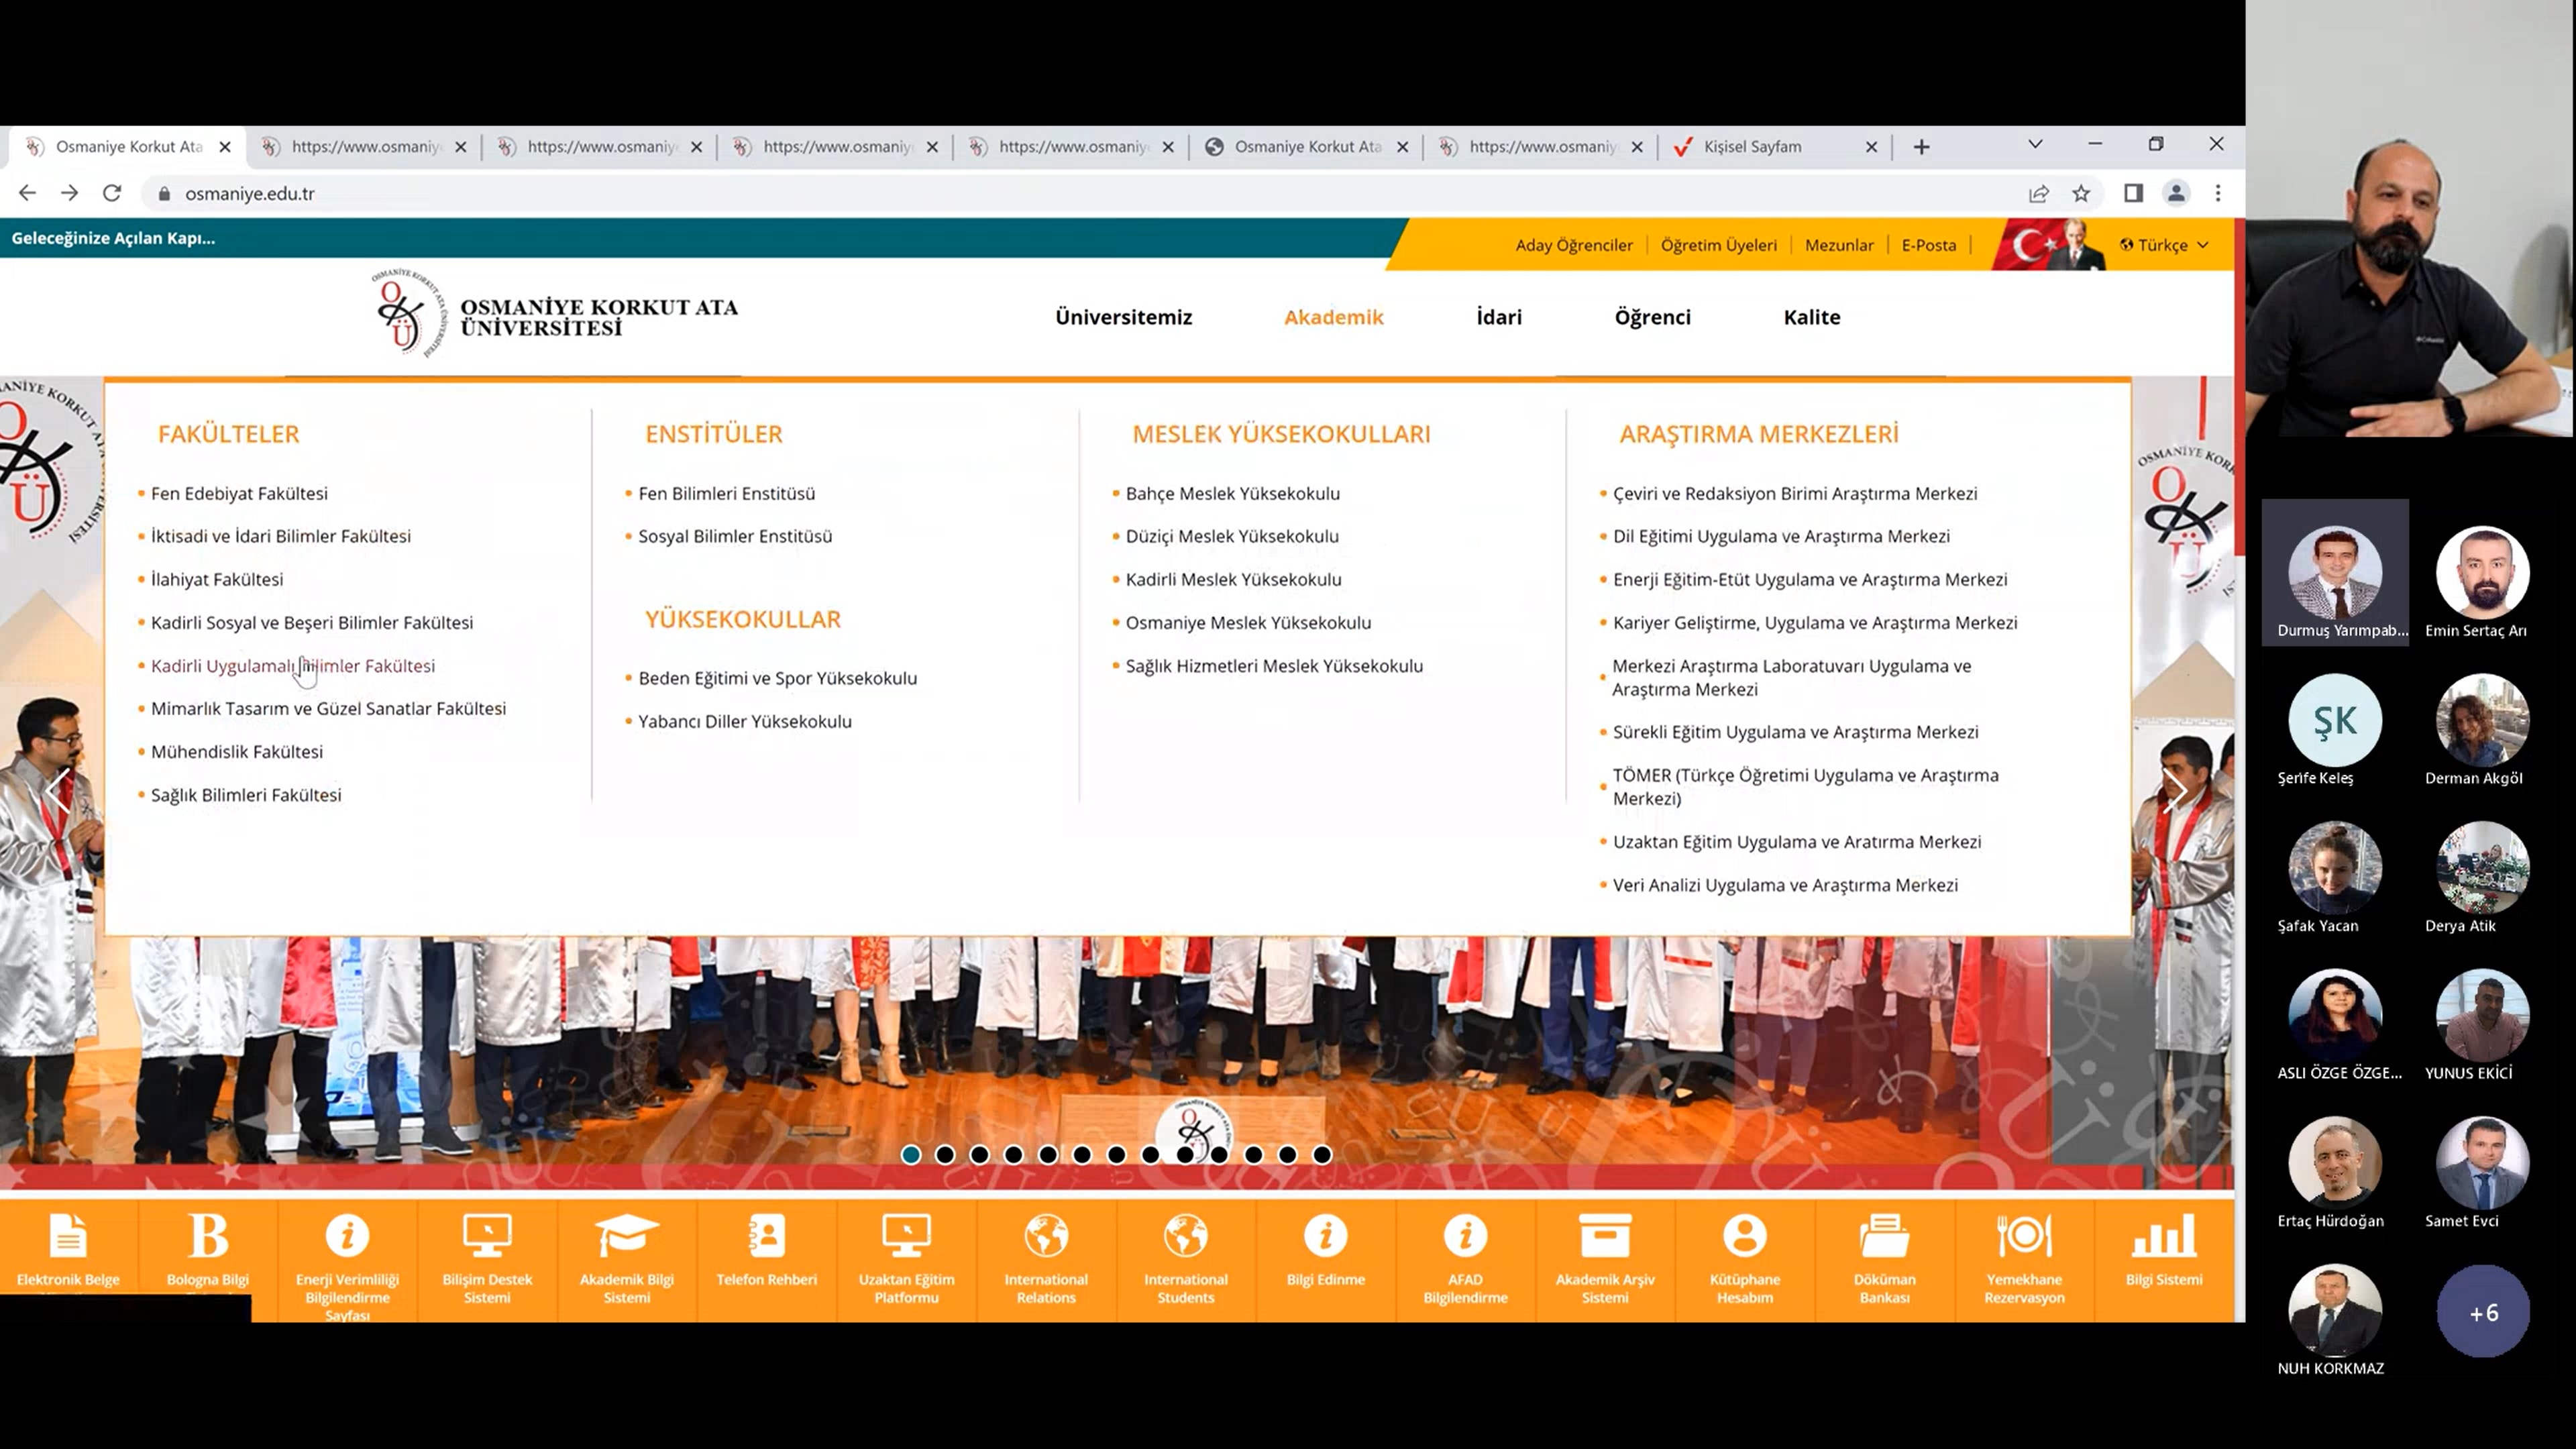Go to third slider dot
Screen dimensions: 2576x1449
[979, 1155]
